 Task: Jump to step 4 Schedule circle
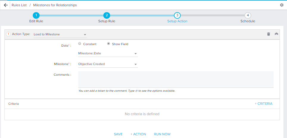(x=248, y=15)
